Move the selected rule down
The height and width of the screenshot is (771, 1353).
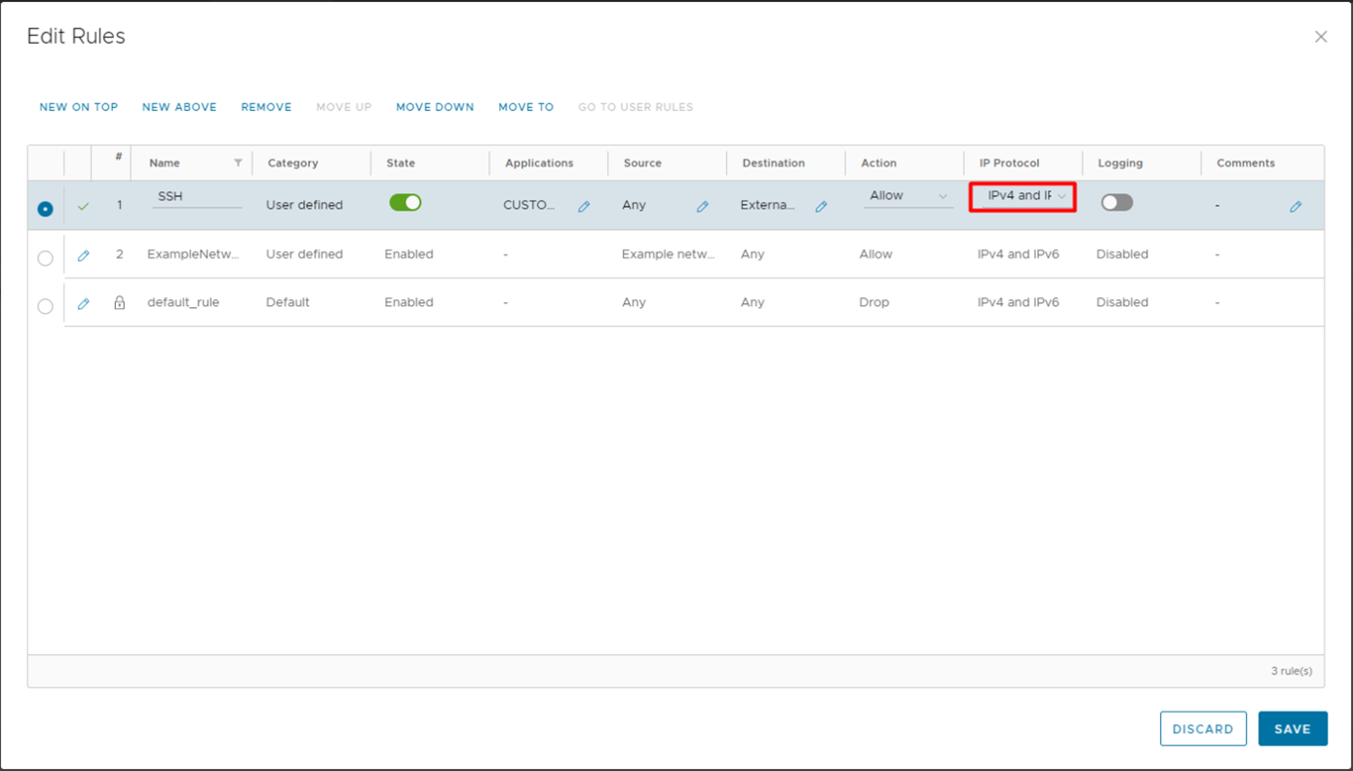coord(435,107)
